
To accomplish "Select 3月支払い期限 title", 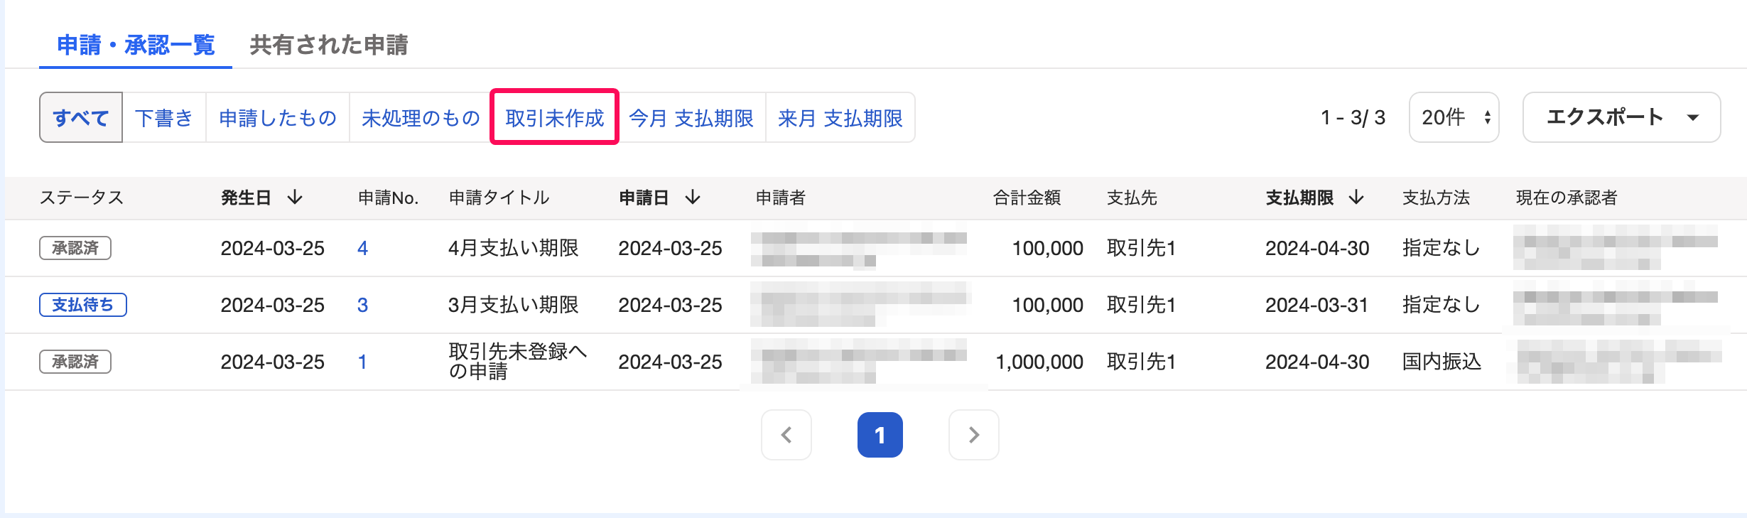I will pos(514,305).
